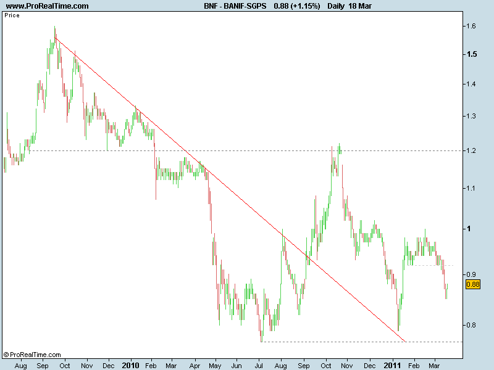Select the 0.8 price axis label
This screenshot has height=370, width=494.
pyautogui.click(x=471, y=325)
